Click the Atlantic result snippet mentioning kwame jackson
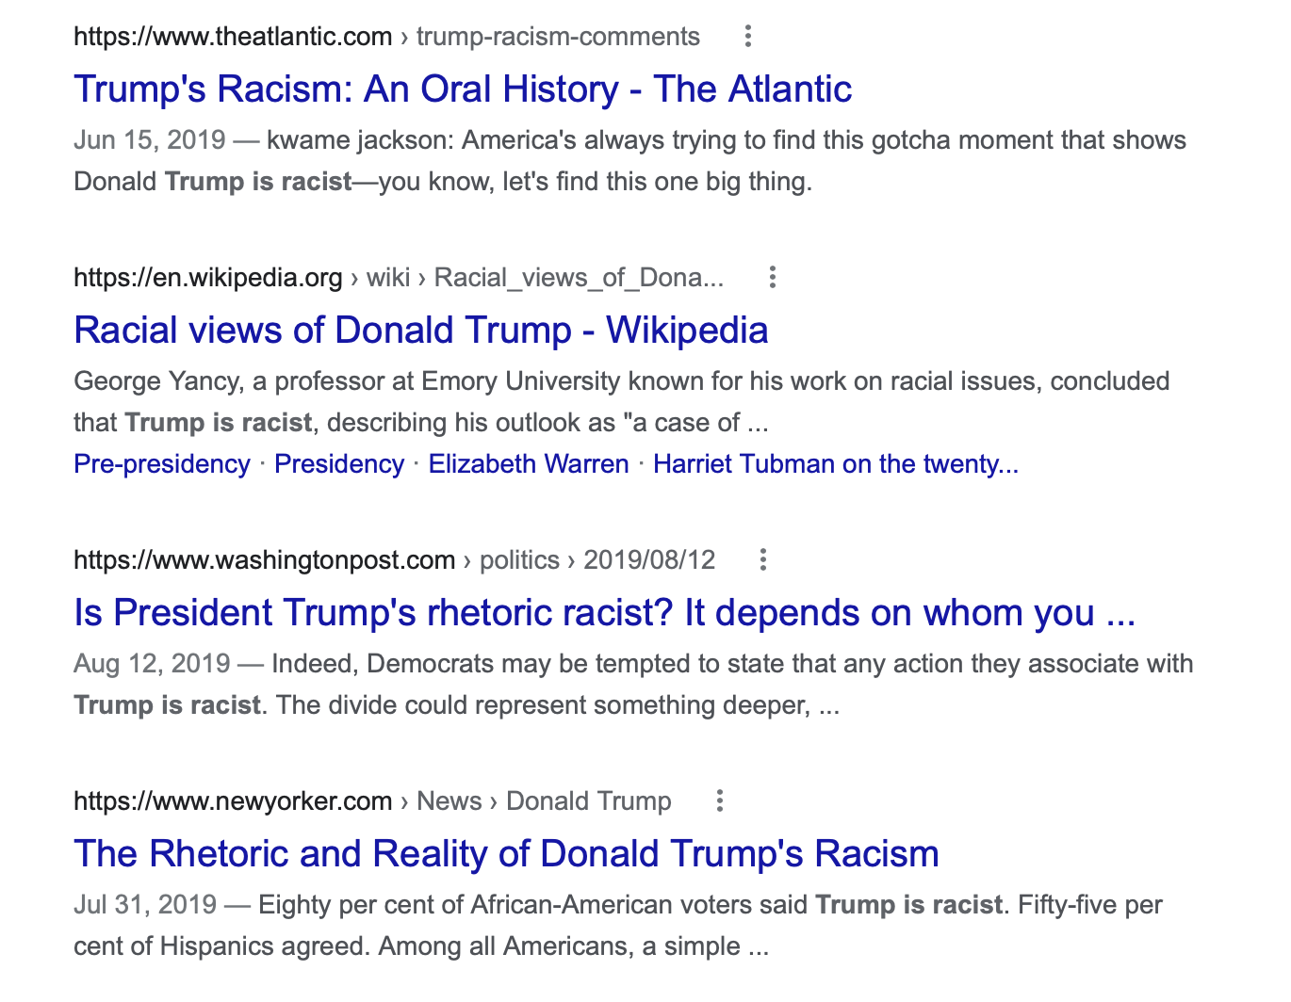The width and height of the screenshot is (1291, 1002). pyautogui.click(x=629, y=161)
